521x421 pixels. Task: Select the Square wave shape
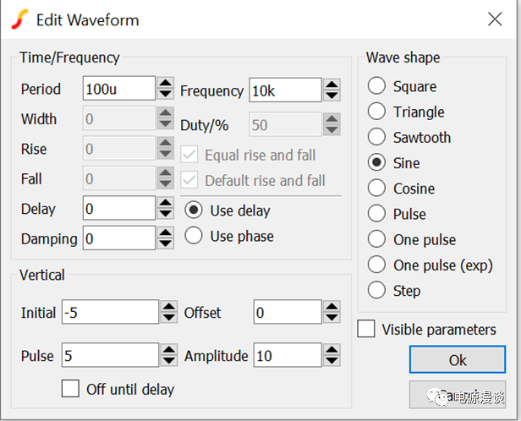pyautogui.click(x=376, y=86)
